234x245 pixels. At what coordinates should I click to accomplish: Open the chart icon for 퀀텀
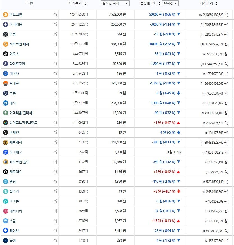[x=55, y=182]
